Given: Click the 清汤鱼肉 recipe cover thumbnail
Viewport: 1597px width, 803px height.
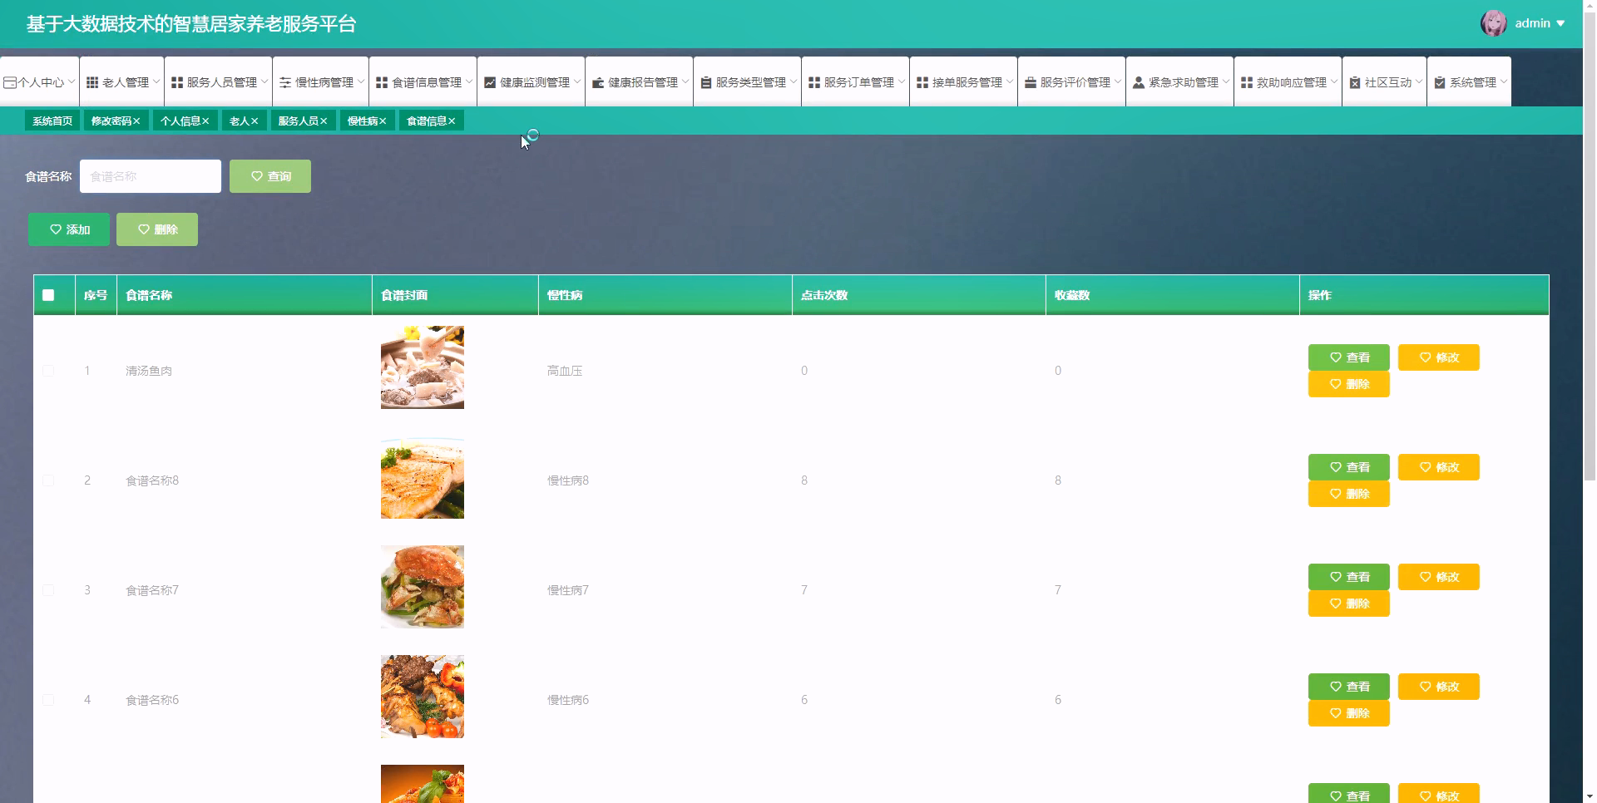Looking at the screenshot, I should click(423, 367).
